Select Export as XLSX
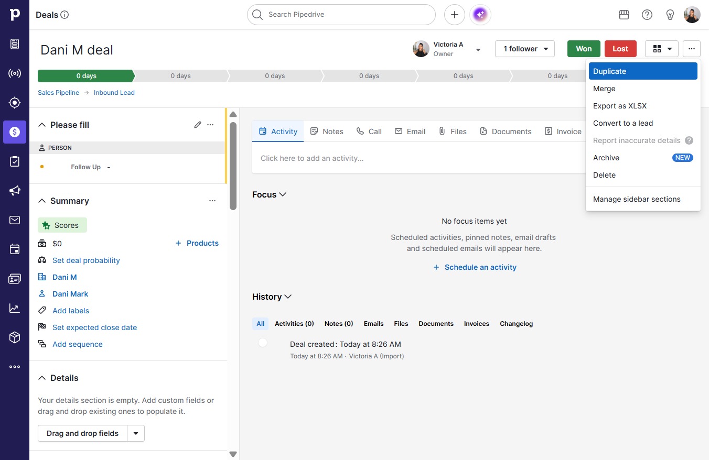The width and height of the screenshot is (709, 460). point(643,106)
